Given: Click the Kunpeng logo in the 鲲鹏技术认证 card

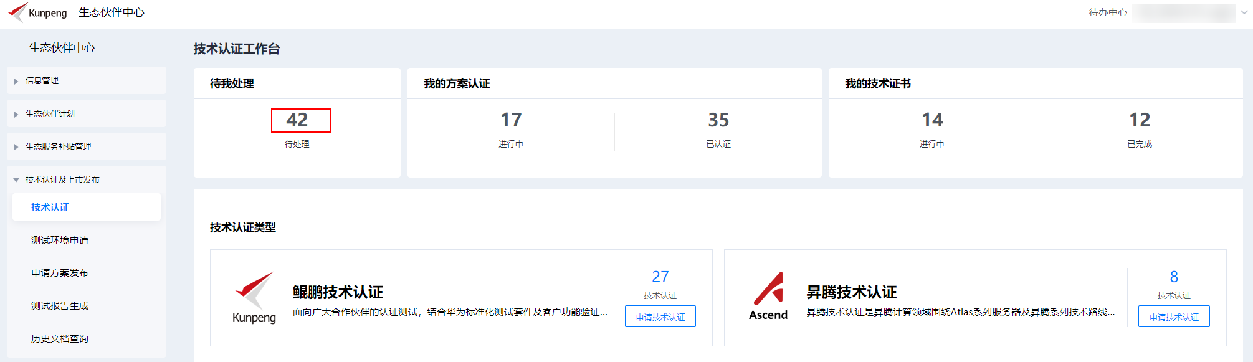Looking at the screenshot, I should [x=254, y=298].
